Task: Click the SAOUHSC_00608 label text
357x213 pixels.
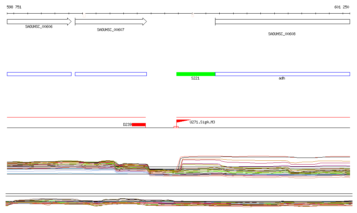Action: point(282,34)
